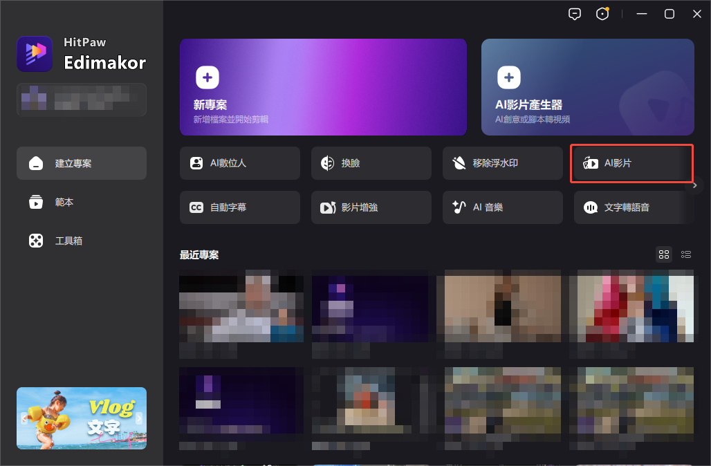The image size is (711, 466).
Task: Create a 新專案 new project
Action: click(x=323, y=86)
